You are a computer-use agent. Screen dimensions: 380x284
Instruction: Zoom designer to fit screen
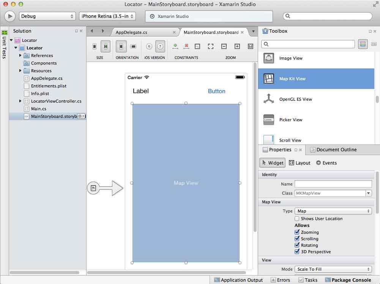211,46
